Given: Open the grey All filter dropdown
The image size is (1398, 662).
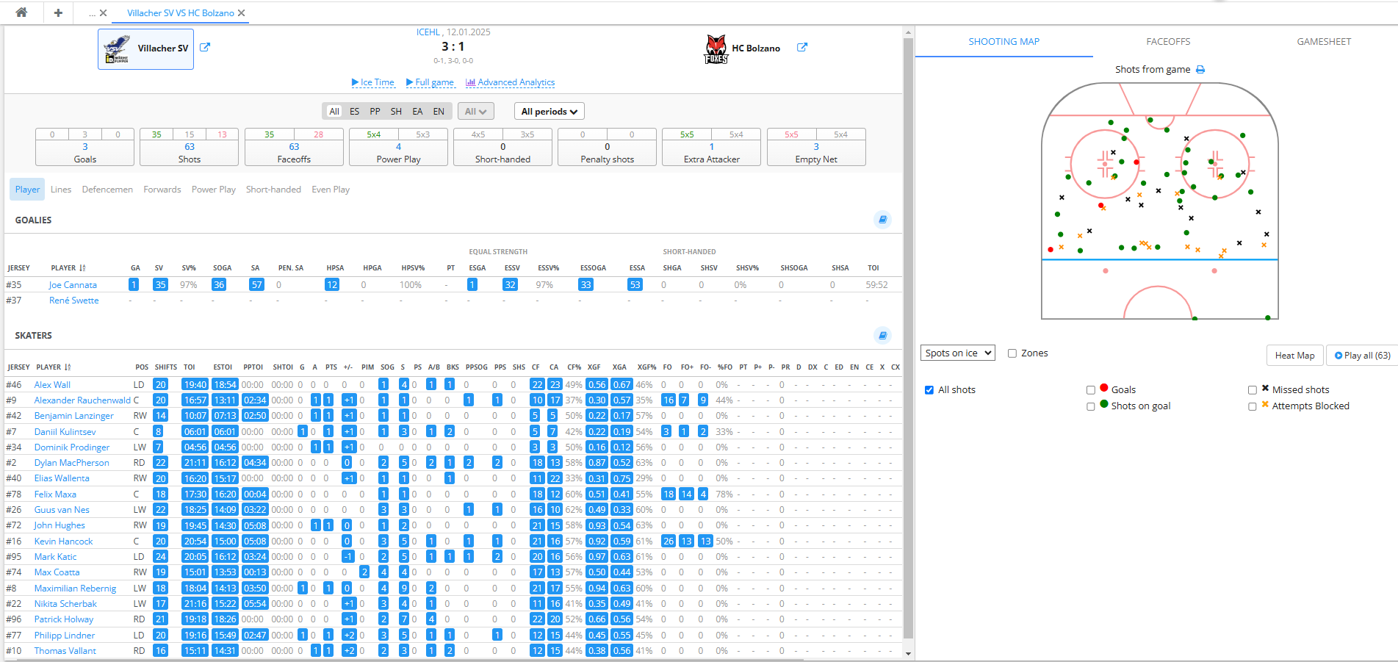Looking at the screenshot, I should coord(475,112).
